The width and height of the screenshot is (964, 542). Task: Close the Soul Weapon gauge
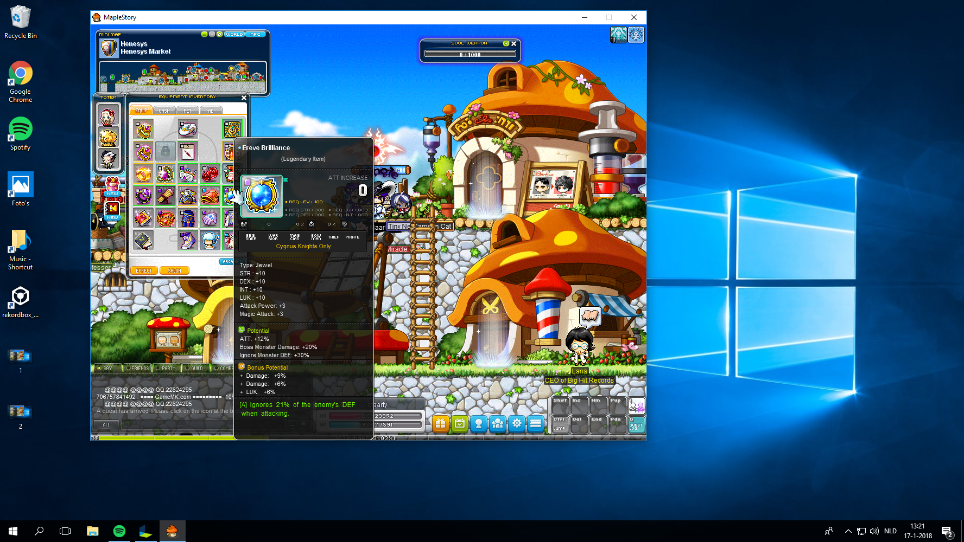point(513,43)
